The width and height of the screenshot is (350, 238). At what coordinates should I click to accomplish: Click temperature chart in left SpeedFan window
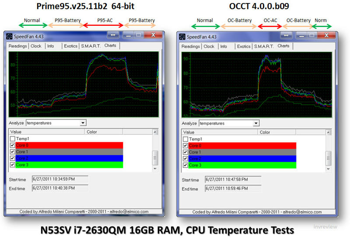[84, 84]
